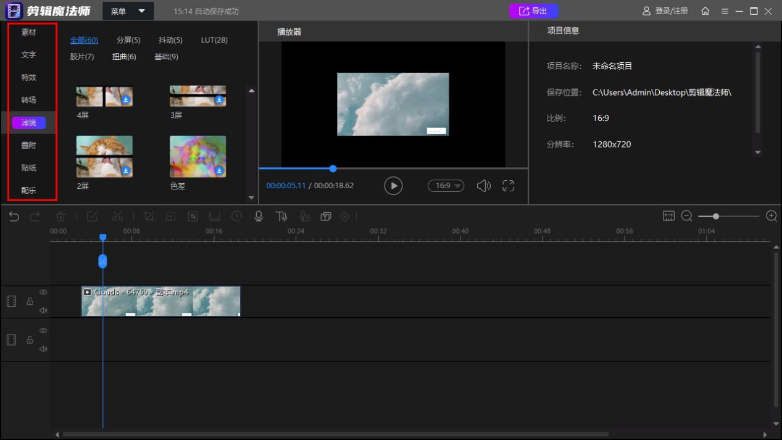Viewport: 782px width, 440px height.
Task: Click the delete (trash) icon in timeline toolbar
Action: point(60,216)
